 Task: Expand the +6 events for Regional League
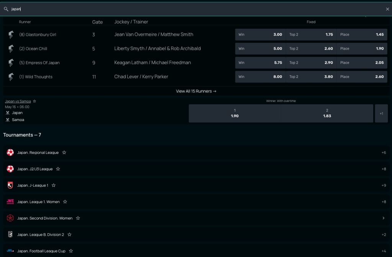pos(384,152)
